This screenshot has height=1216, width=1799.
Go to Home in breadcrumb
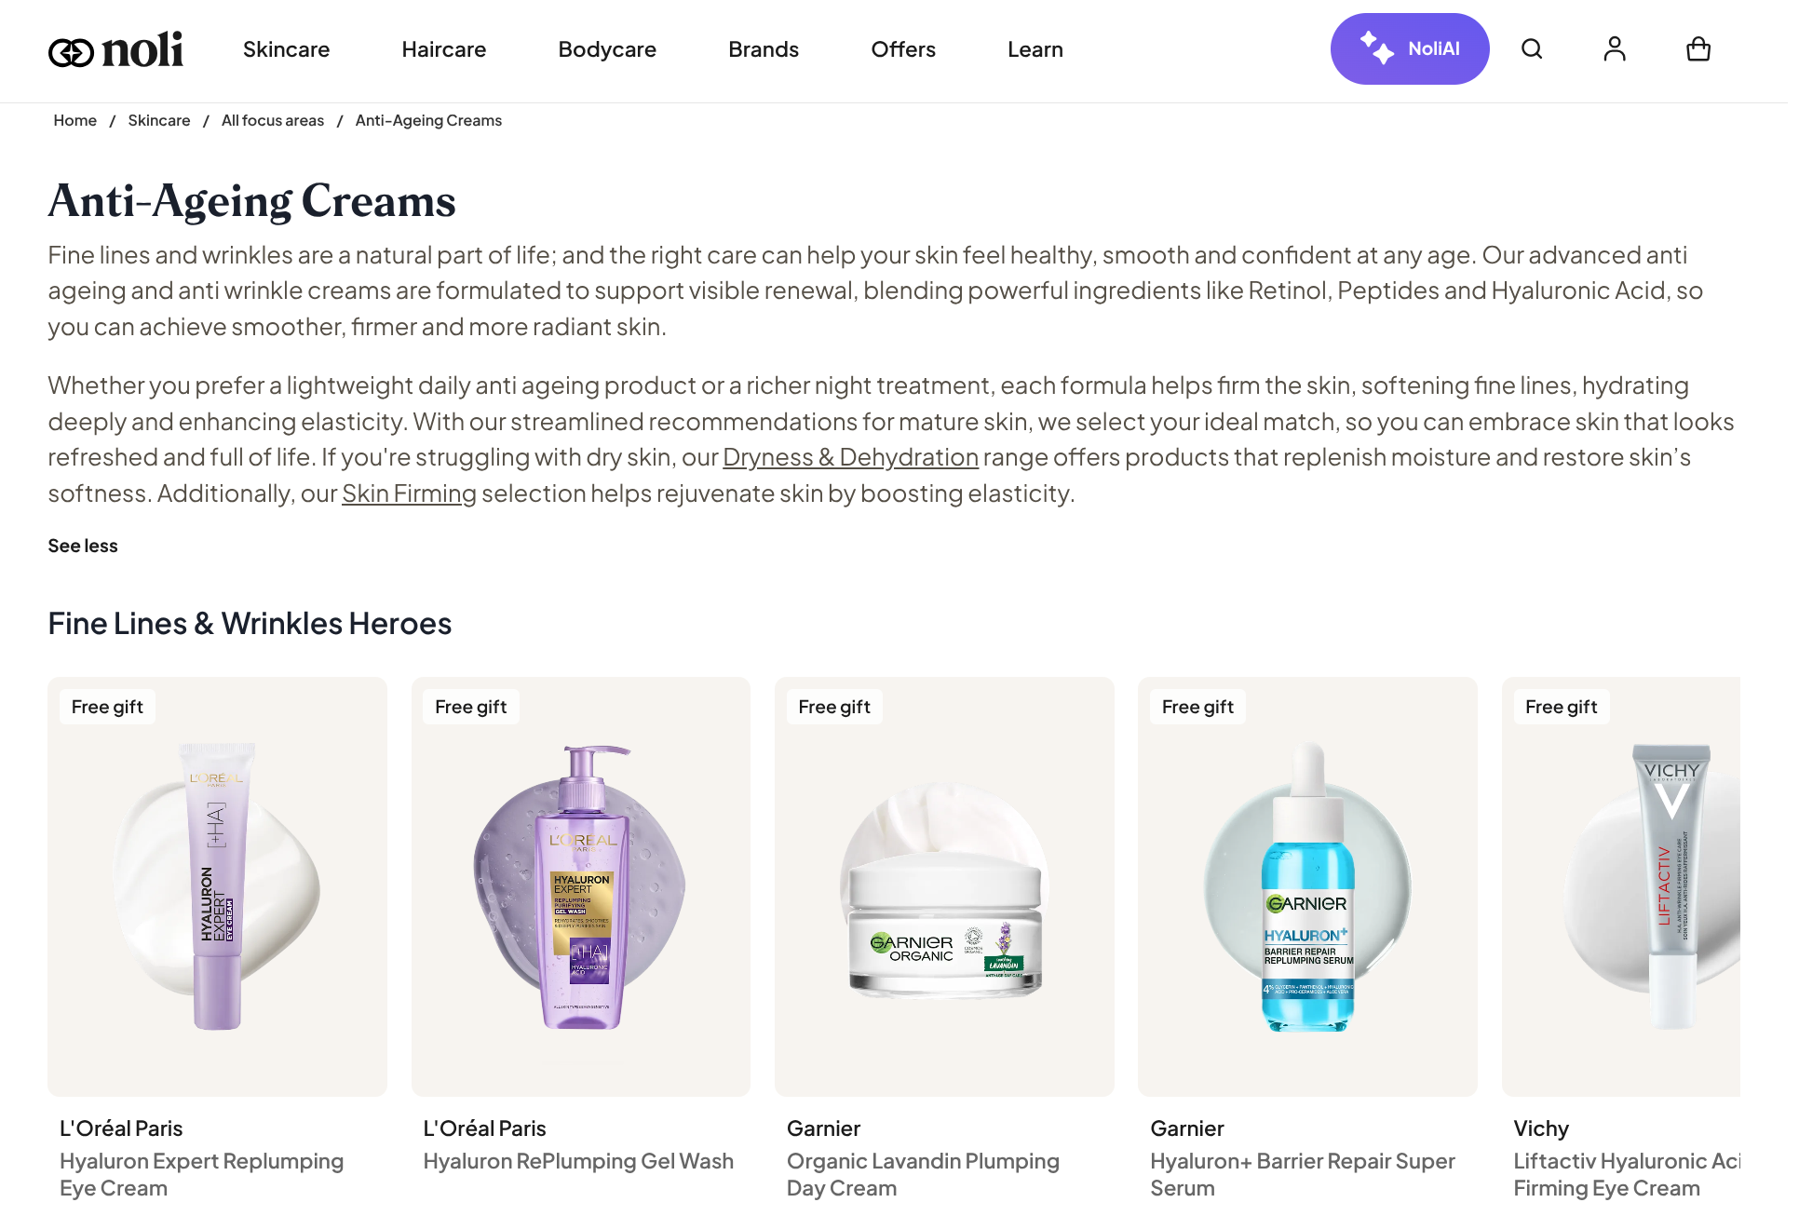(74, 121)
